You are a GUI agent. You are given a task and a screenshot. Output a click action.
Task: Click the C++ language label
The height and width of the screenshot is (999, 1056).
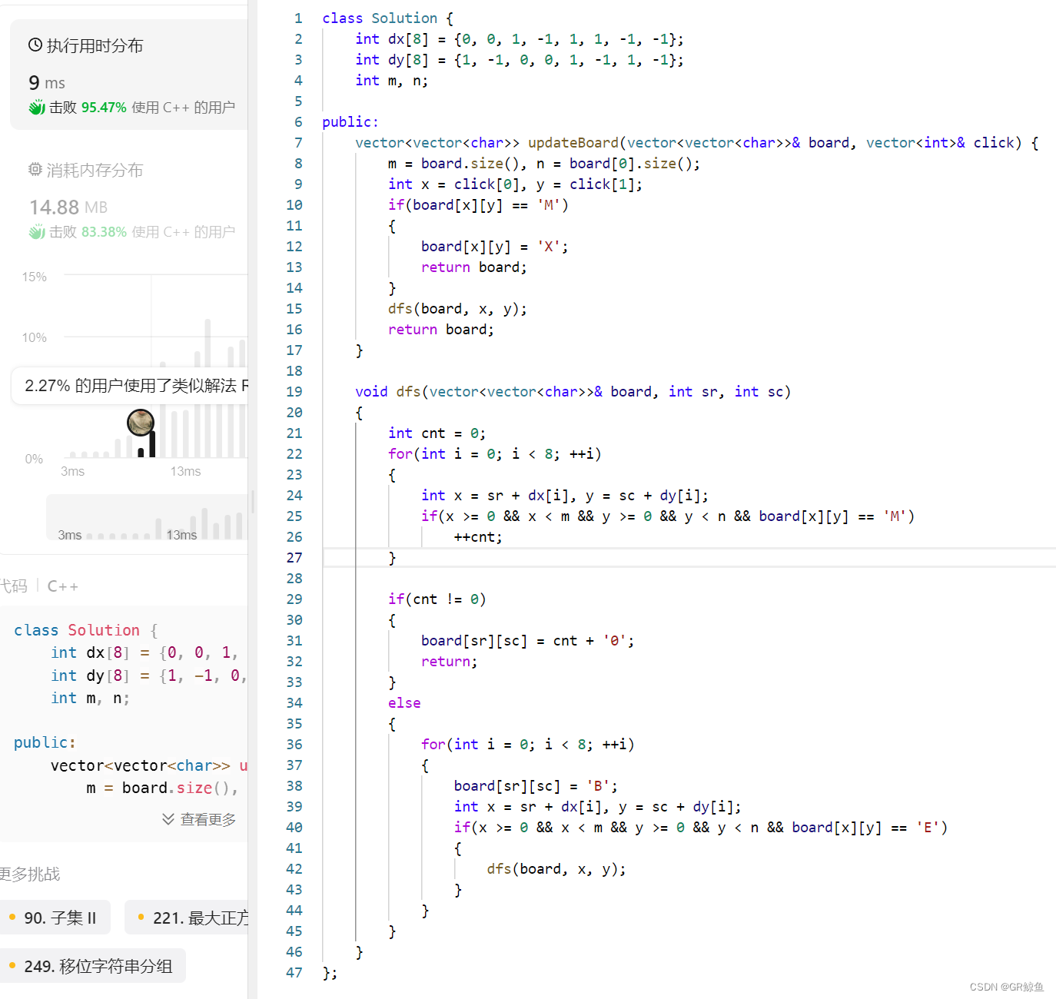point(63,586)
